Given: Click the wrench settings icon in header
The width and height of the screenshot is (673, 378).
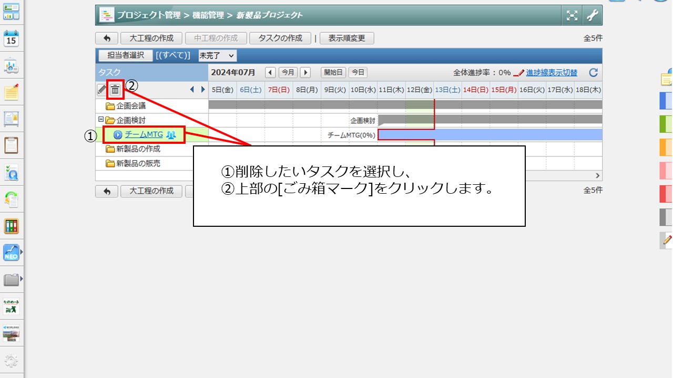Looking at the screenshot, I should 592,15.
